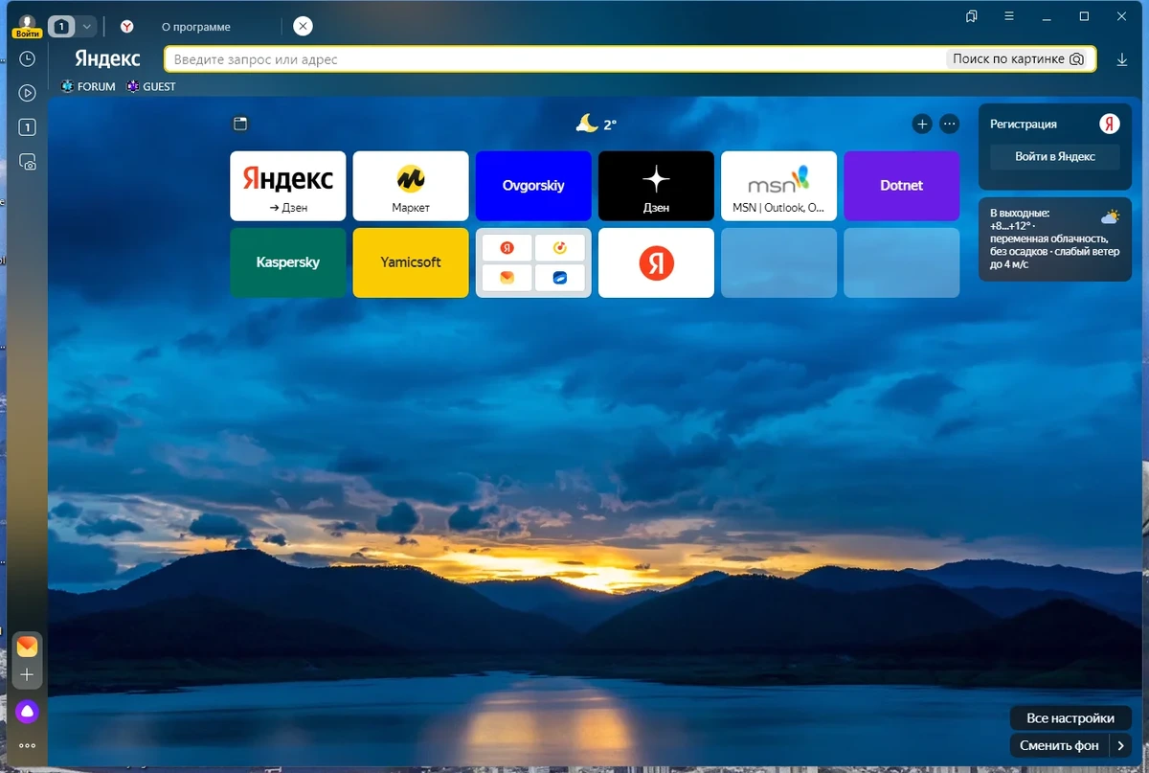Click the tableau window icon above tiles

[x=240, y=124]
